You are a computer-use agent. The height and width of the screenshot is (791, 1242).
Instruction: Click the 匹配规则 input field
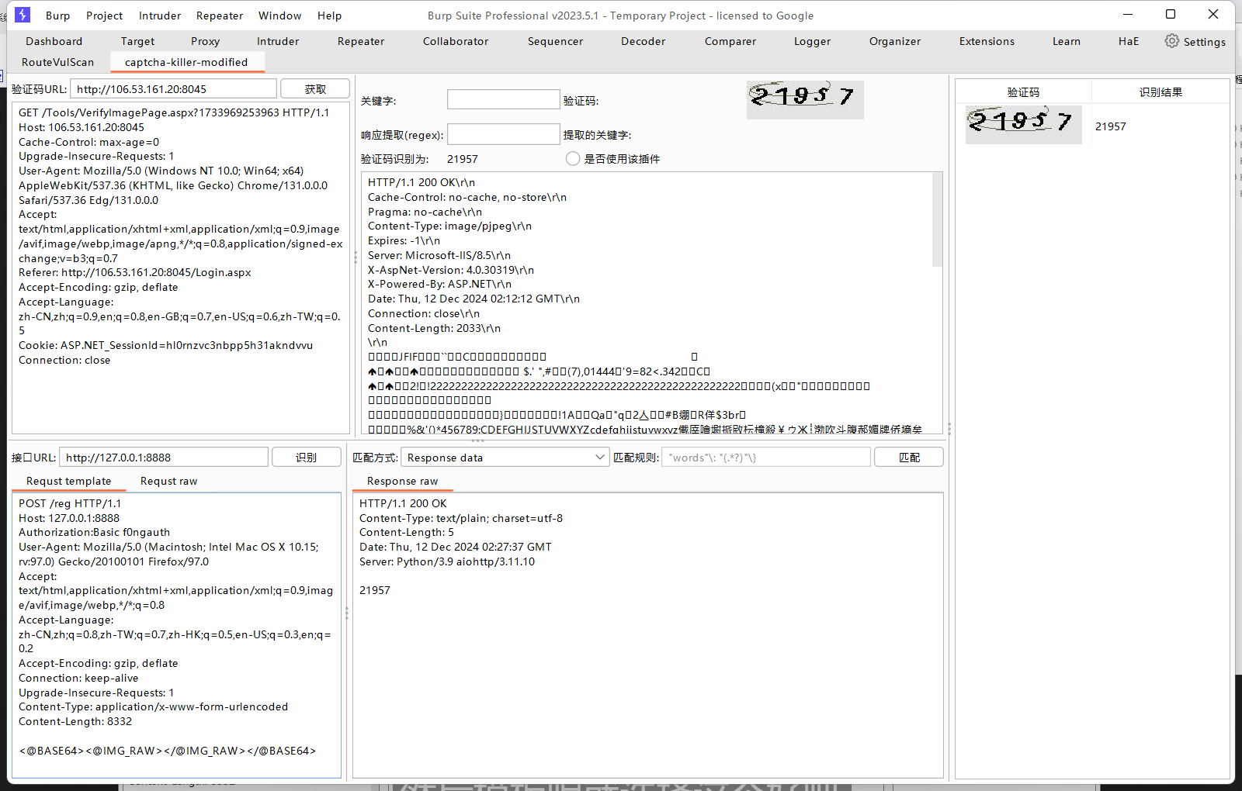765,458
